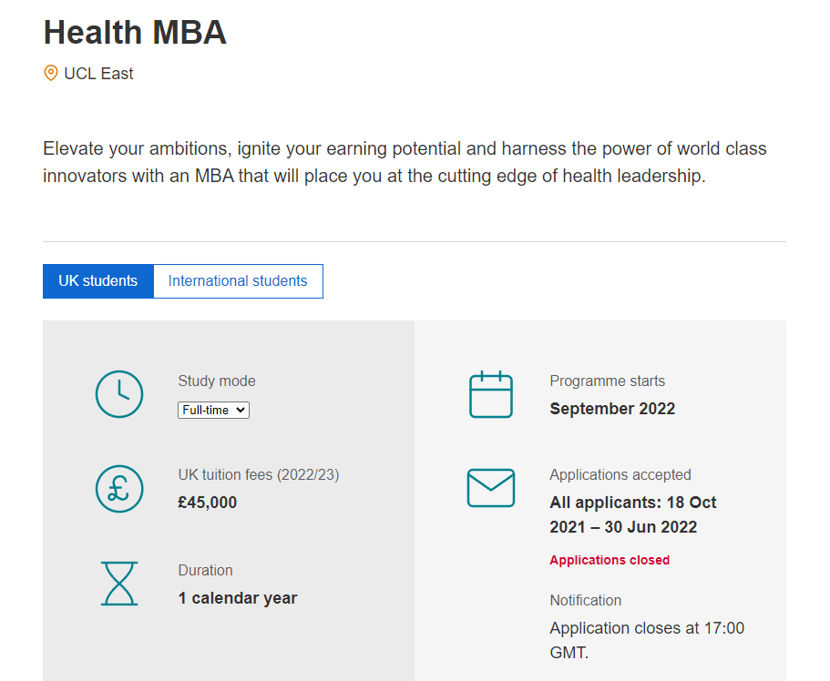Click the UCL East location pin icon
The width and height of the screenshot is (830, 681).
[x=51, y=74]
